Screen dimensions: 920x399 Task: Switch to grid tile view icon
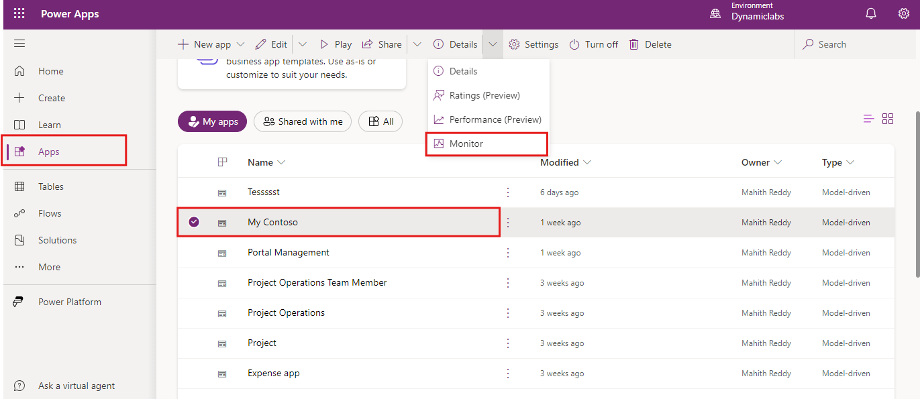tap(888, 119)
